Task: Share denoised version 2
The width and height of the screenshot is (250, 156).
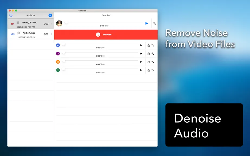Action: (149, 62)
